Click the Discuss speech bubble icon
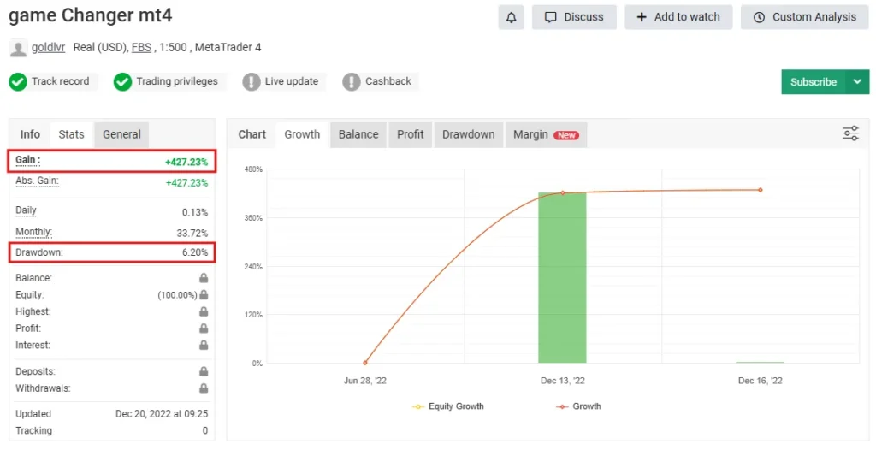This screenshot has height=450, width=876. click(551, 17)
